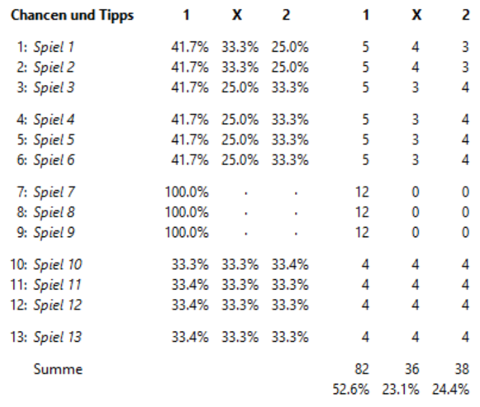Click the 41.7% value for Spiel 3
480x407 pixels.
click(190, 88)
